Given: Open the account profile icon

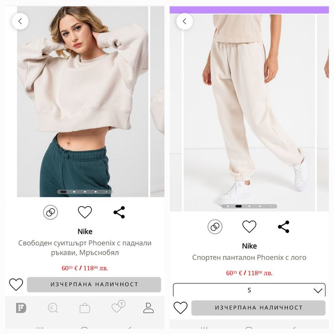Looking at the screenshot, I should 148,308.
